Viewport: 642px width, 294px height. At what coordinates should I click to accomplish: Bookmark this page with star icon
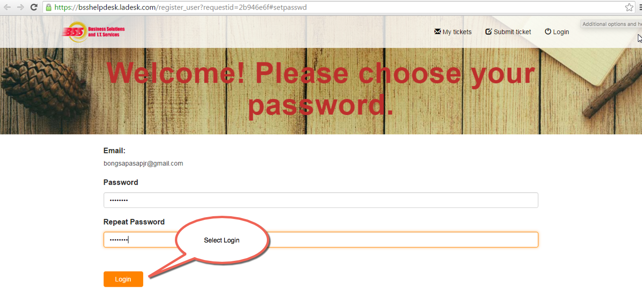[629, 7]
